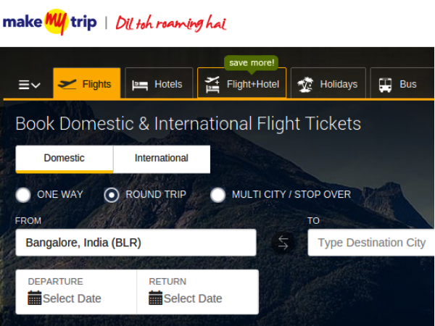Click the airplane icon in Flights tab
The width and height of the screenshot is (435, 326).
click(x=67, y=84)
